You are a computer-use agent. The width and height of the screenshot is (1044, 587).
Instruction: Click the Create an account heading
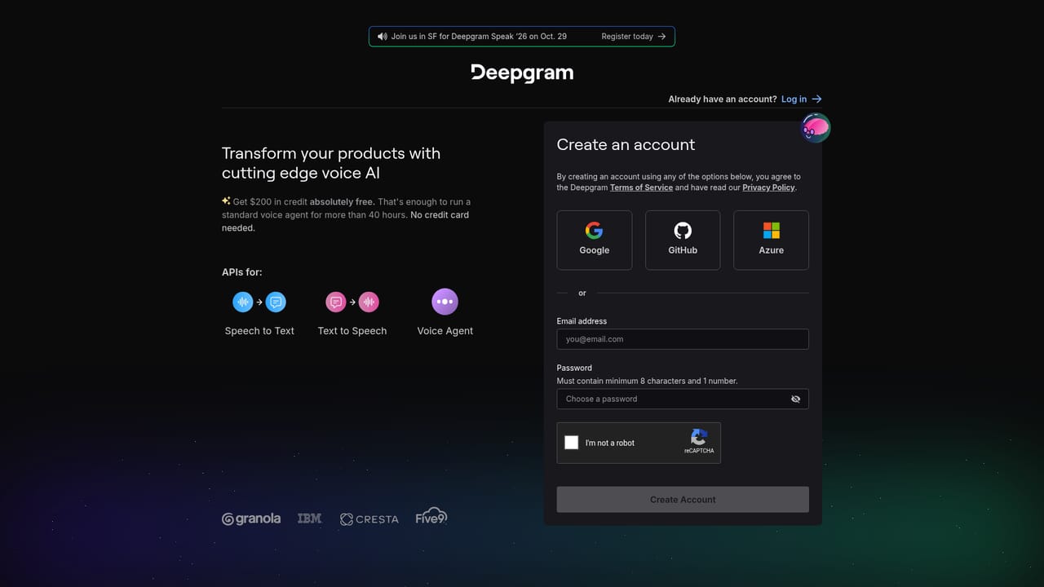(626, 144)
